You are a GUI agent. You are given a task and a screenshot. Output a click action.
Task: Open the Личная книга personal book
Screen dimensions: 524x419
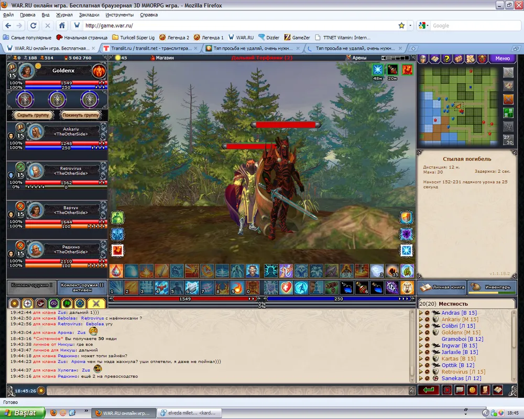(x=442, y=287)
